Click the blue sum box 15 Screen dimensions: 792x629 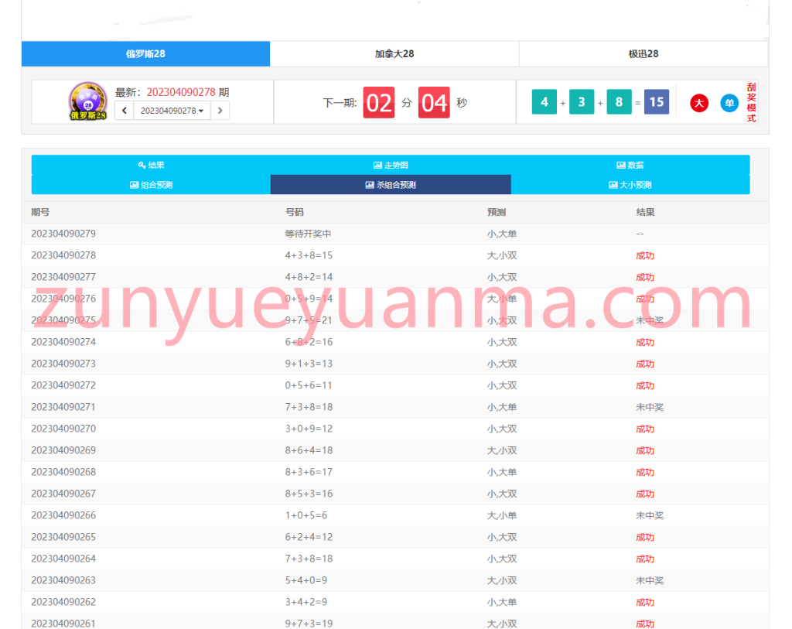pos(656,102)
